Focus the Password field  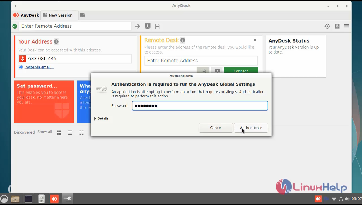pyautogui.click(x=200, y=106)
